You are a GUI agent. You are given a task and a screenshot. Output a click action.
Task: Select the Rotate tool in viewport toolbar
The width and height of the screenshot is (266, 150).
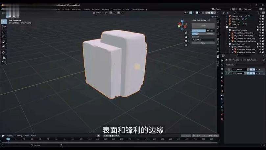[x=4, y=37]
